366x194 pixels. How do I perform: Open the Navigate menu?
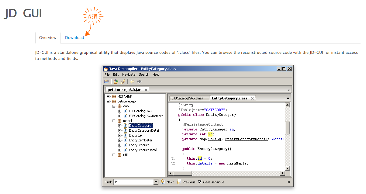tap(129, 74)
